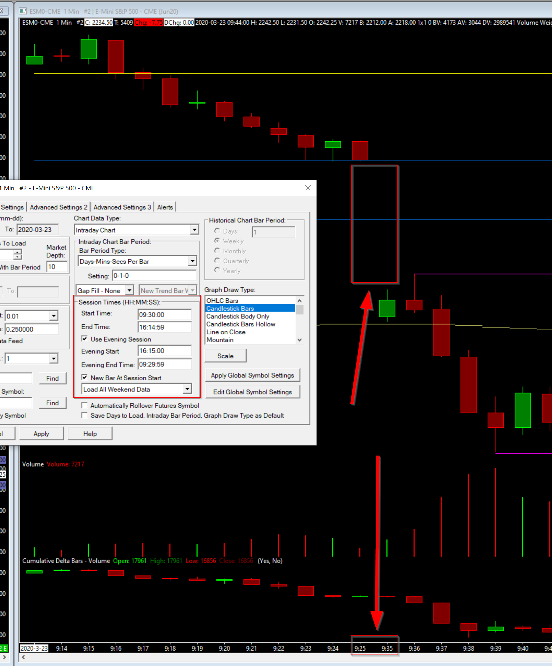Screen dimensions: 552x666
Task: Check Save Days to Load as Default
Action: (84, 415)
